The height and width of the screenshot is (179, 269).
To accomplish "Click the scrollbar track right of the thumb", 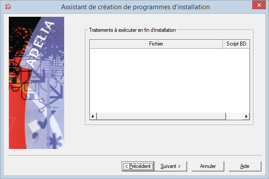I will pyautogui.click(x=234, y=116).
